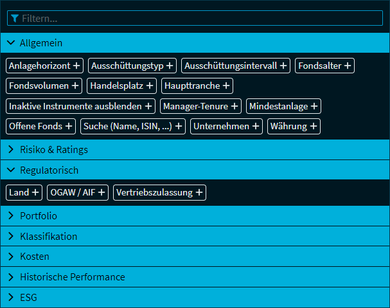Expand the Portfolio section

tap(11, 216)
